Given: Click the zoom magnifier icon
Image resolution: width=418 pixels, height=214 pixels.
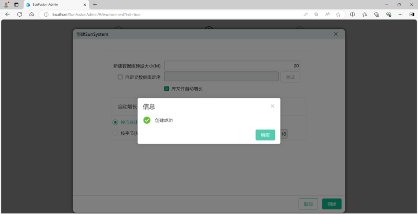Looking at the screenshot, I should coord(317,15).
